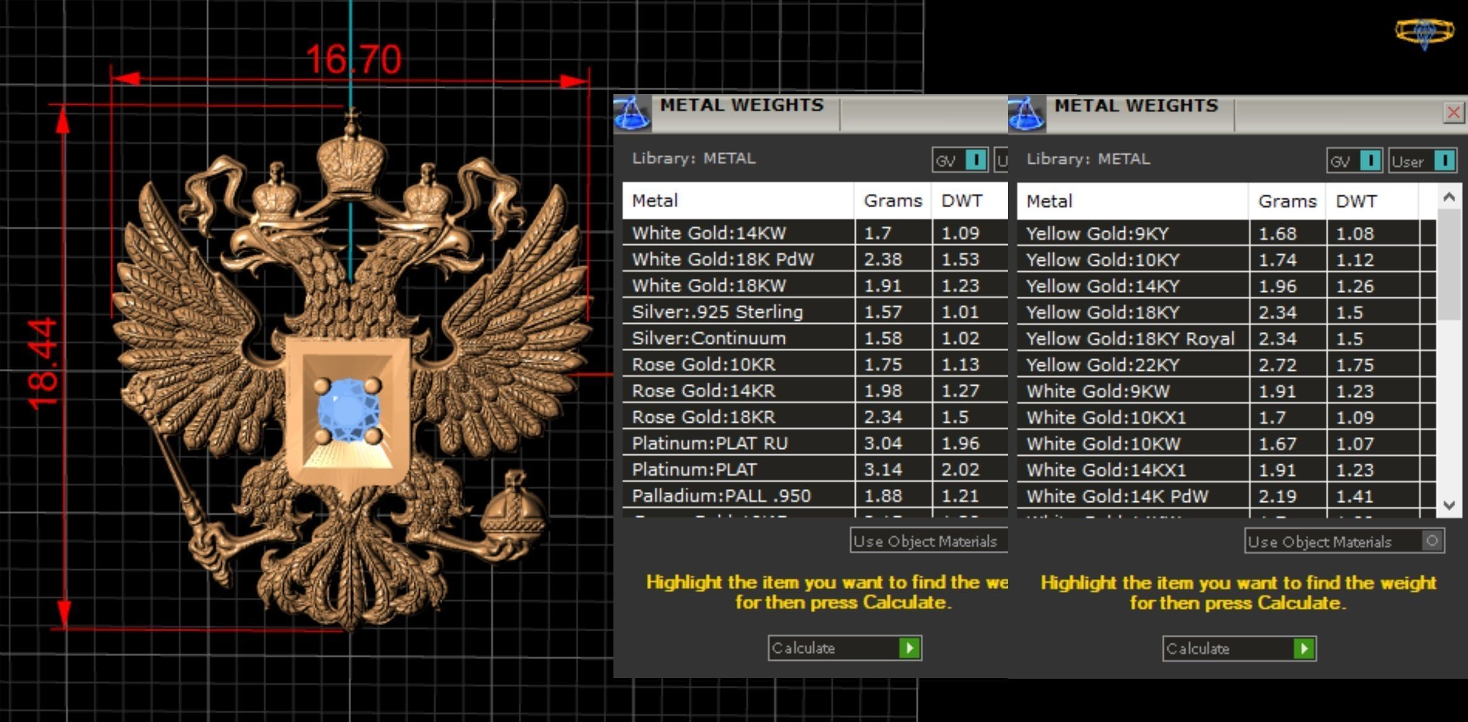Click the 18.44 height dimension label
Image resolution: width=1468 pixels, height=722 pixels.
(43, 365)
